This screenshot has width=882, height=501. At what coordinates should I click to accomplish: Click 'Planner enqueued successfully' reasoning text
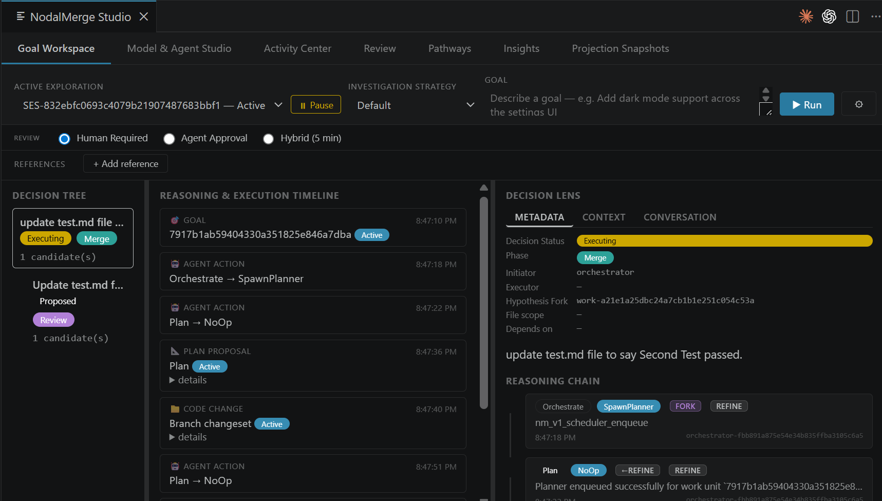tap(699, 486)
